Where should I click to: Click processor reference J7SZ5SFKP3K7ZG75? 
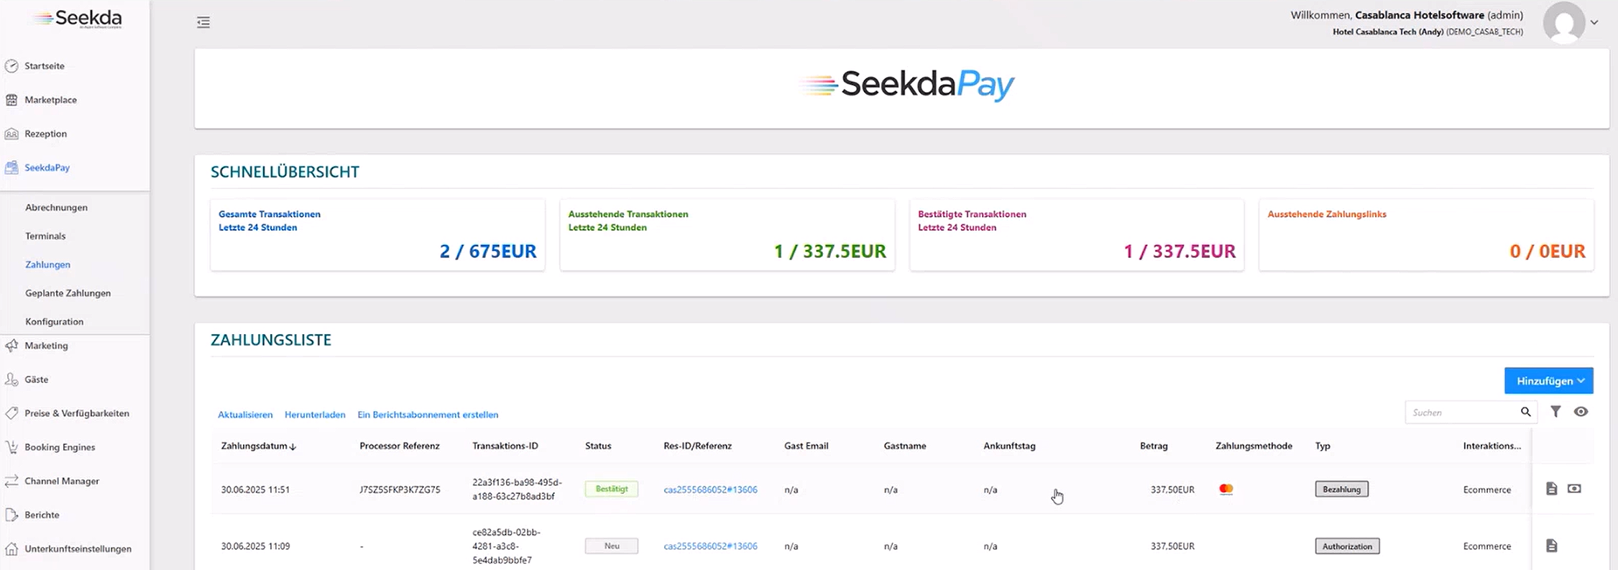[x=400, y=489]
